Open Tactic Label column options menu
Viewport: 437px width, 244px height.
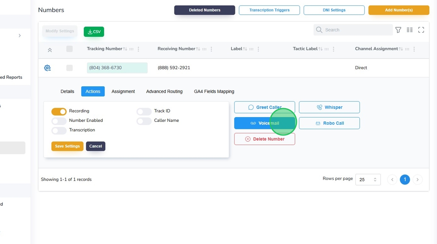click(333, 49)
